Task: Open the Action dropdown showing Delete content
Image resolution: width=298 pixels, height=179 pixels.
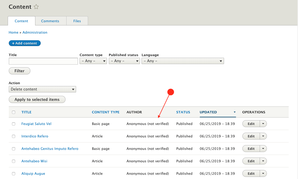Action: coord(42,89)
